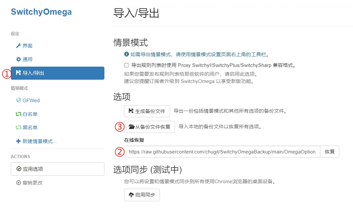The width and height of the screenshot is (353, 209).
Task: Generate backup via 生成备份文件 button
Action: (x=147, y=111)
